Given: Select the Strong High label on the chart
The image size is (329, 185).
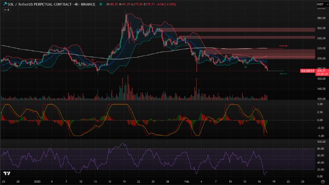Looking at the screenshot, I should 283,46.
